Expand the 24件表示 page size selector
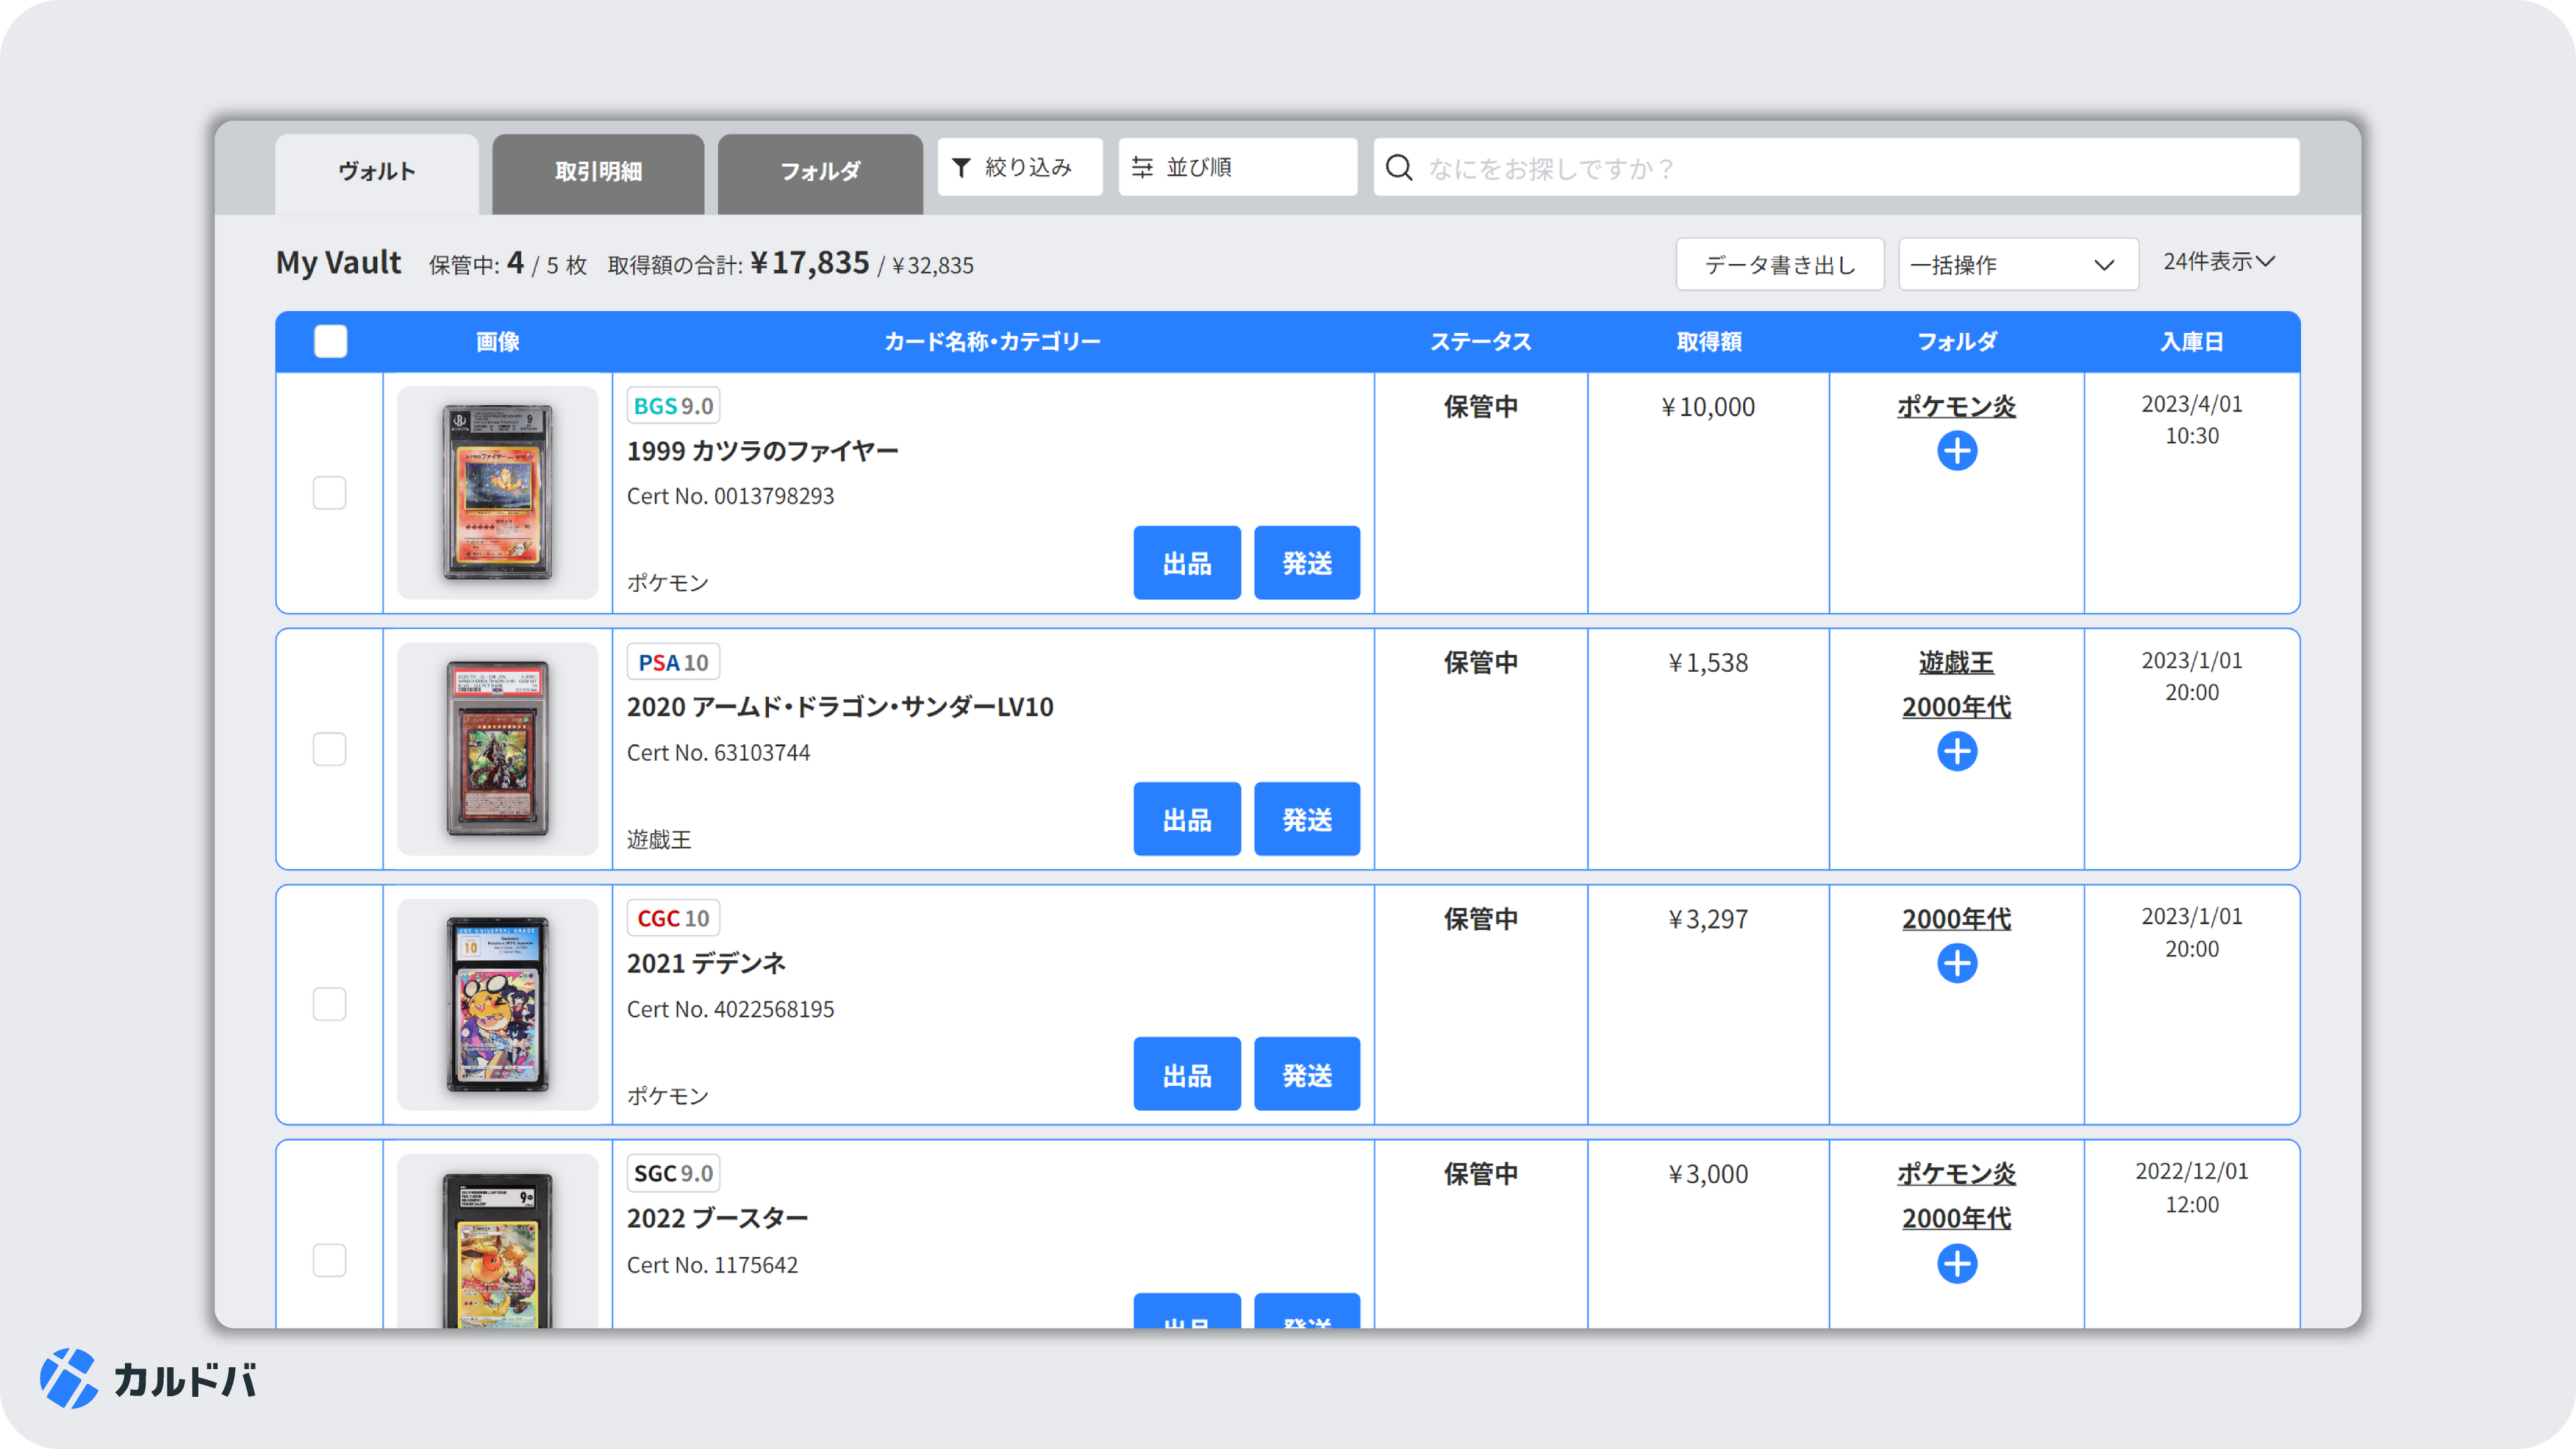The image size is (2576, 1449). pos(2218,262)
